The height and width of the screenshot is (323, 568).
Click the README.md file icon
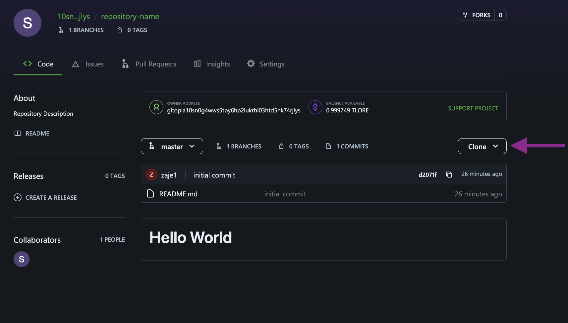[150, 194]
